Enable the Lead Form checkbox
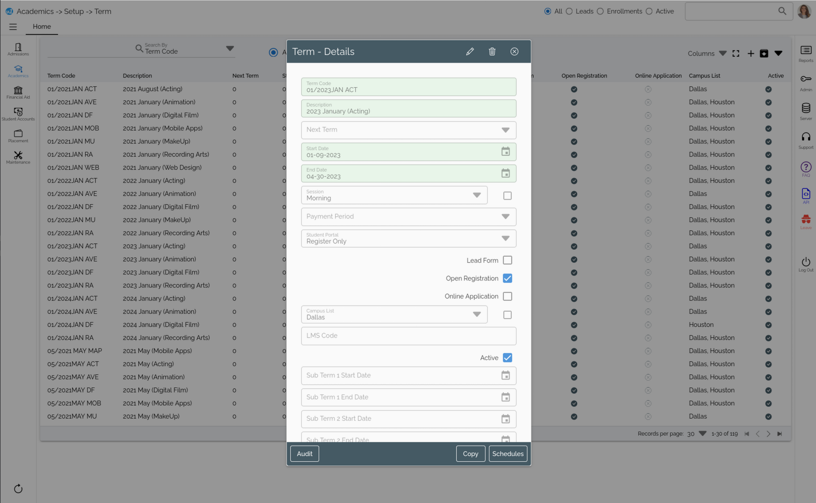 click(x=507, y=260)
